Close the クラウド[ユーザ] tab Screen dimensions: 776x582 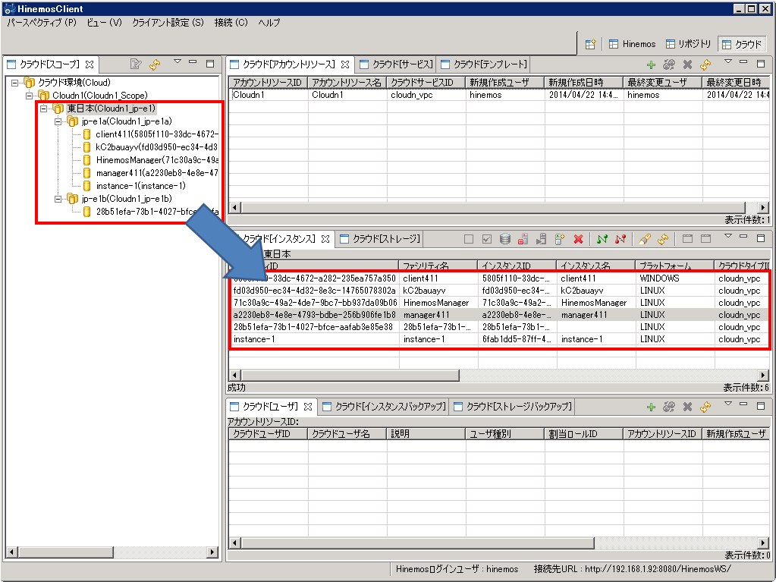[308, 407]
